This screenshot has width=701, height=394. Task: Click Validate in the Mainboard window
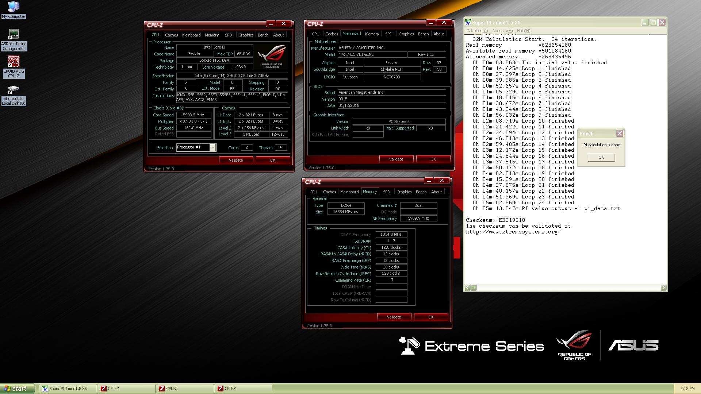click(396, 159)
